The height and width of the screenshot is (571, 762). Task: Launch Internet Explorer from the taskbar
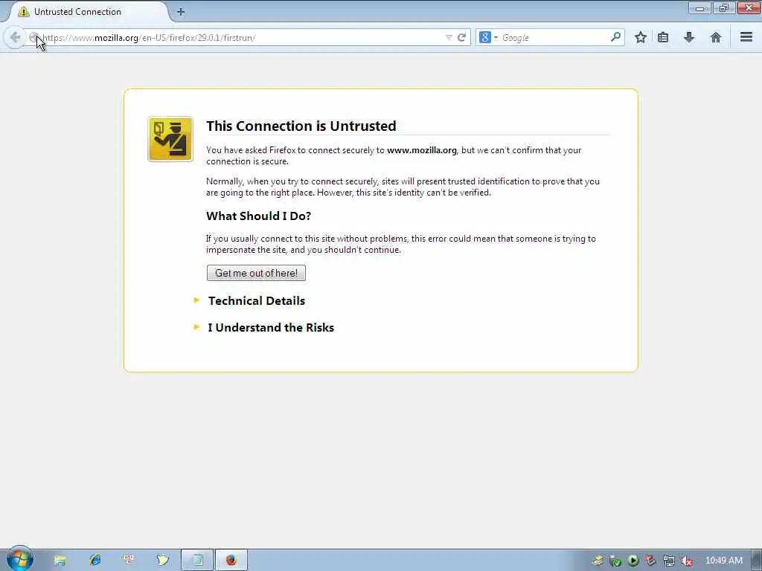pyautogui.click(x=95, y=560)
